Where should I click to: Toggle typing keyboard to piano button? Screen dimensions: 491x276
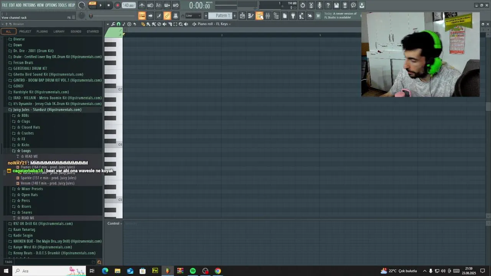[142, 16]
